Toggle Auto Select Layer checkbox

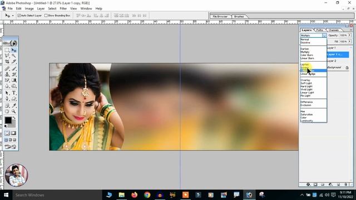coord(19,16)
